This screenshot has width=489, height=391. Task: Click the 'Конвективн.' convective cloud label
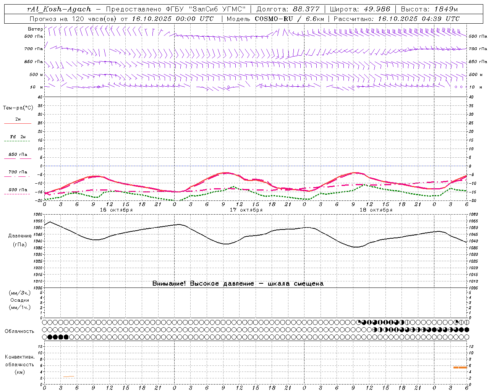click(x=19, y=357)
